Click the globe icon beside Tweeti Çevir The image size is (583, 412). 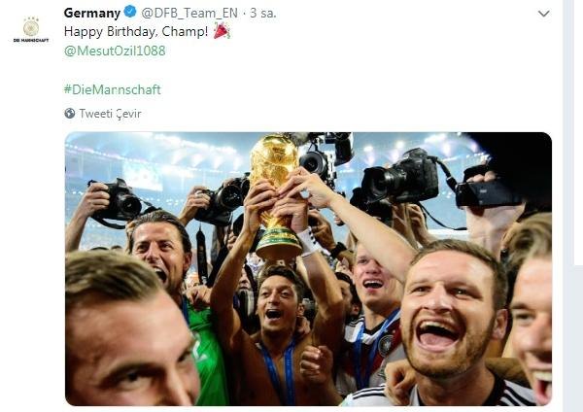pyautogui.click(x=70, y=114)
